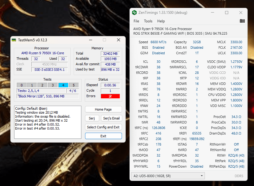Click the ZenTimings green app logo icon
Viewport: 254px width, 186px height.
134,13
